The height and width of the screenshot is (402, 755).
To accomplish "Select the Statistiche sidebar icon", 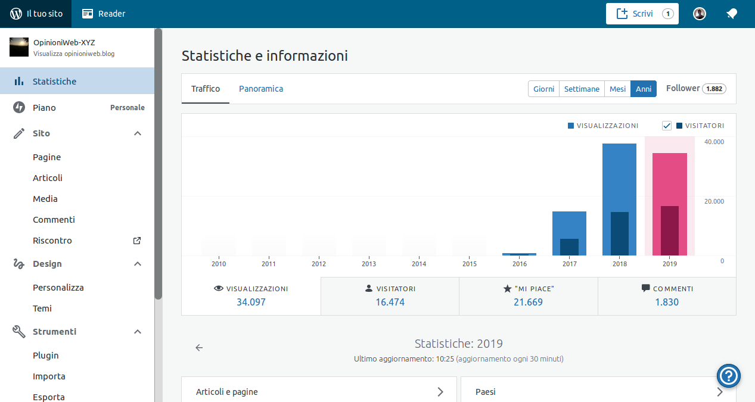I will [x=18, y=81].
